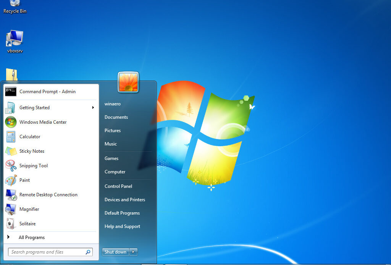Screen dimensions: 391x265
Task: Open the Calculator app
Action: click(30, 137)
